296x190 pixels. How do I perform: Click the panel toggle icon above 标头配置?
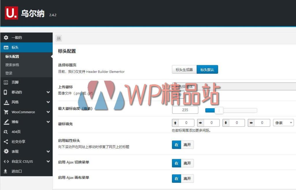pyautogui.click(x=59, y=38)
